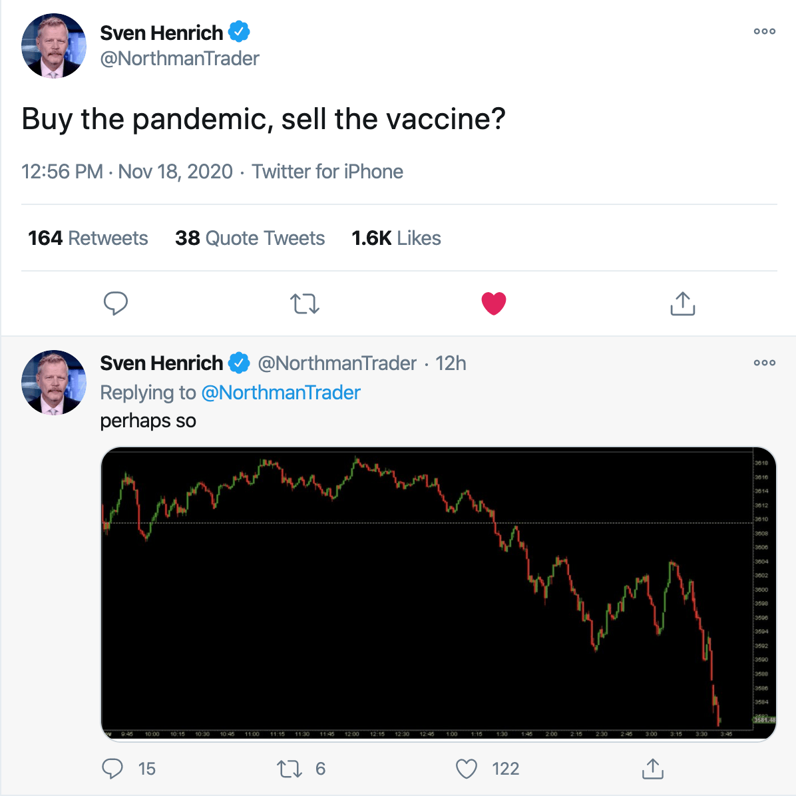The height and width of the screenshot is (796, 796).
Task: Retweet the main tweet
Action: point(305,304)
